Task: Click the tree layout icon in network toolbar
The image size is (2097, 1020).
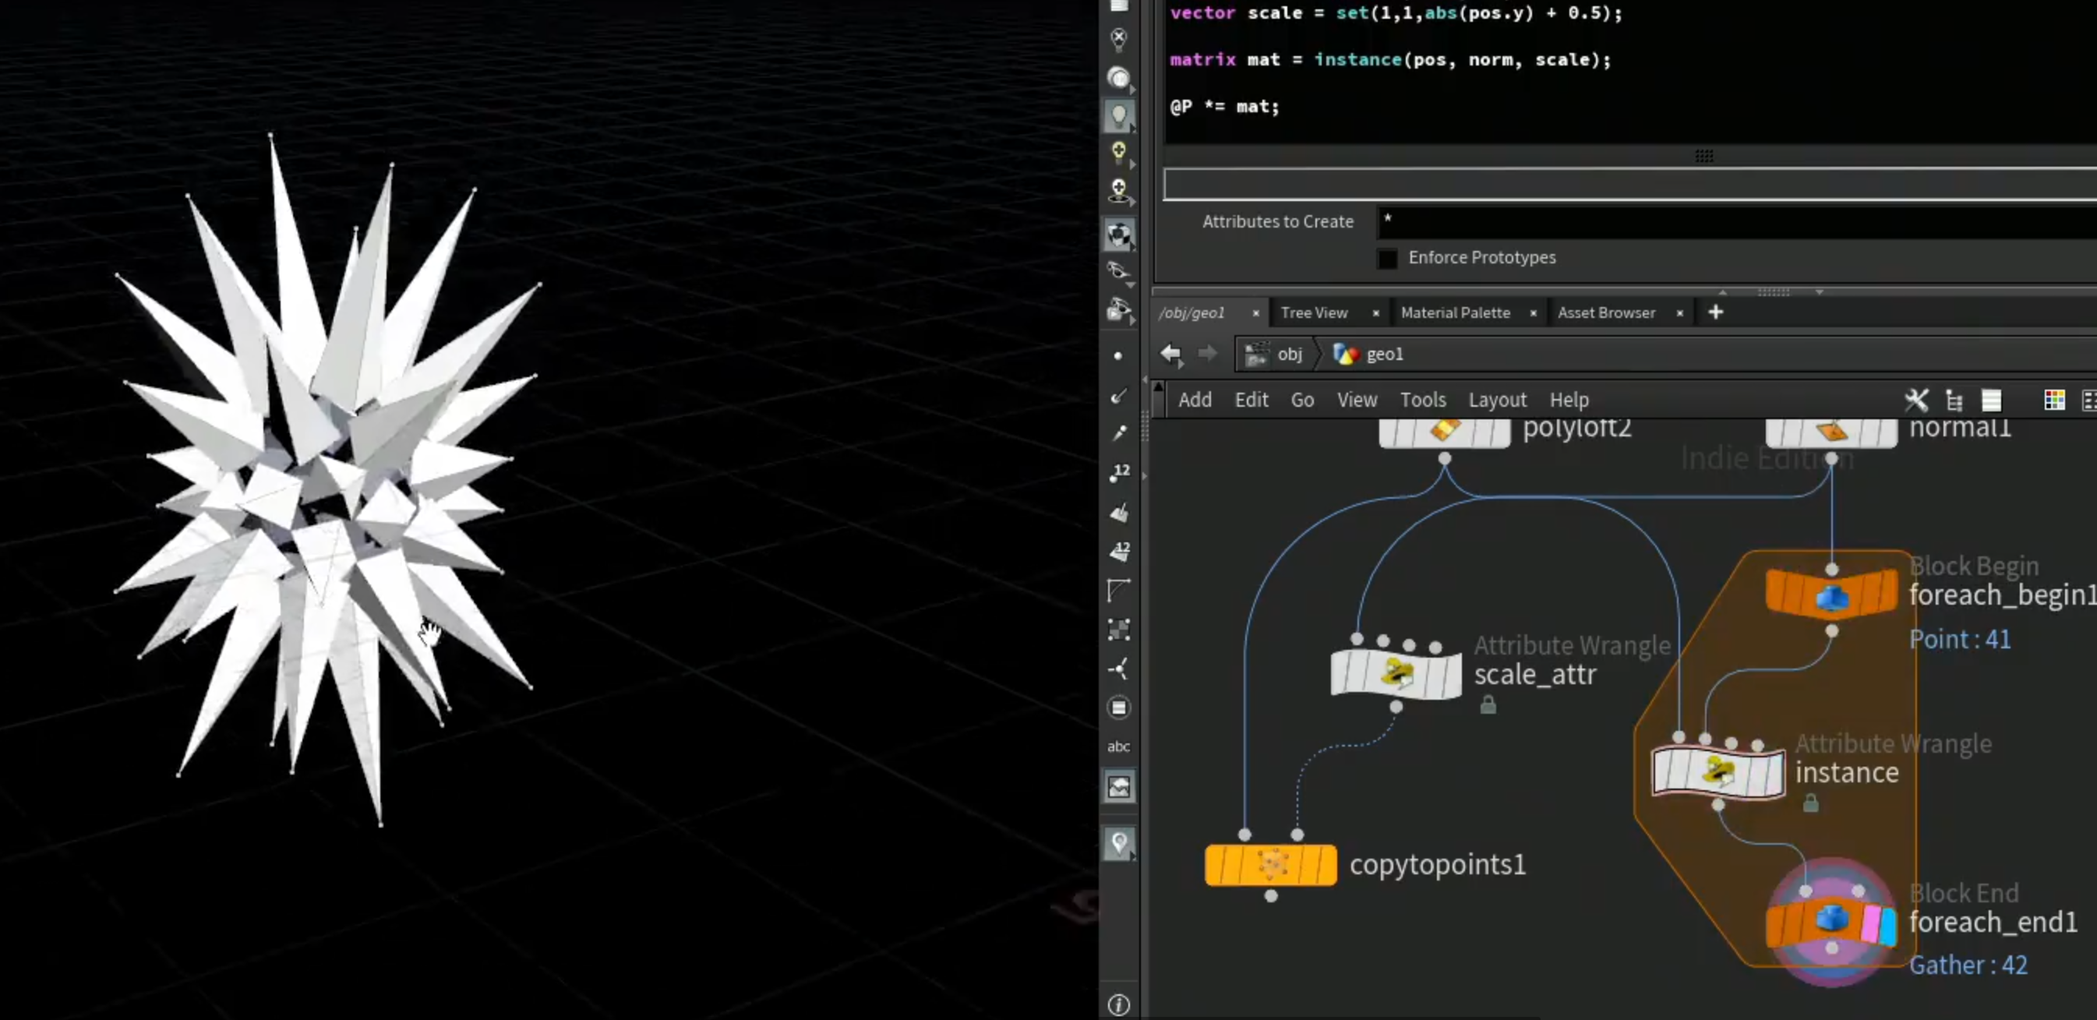Action: click(1954, 400)
